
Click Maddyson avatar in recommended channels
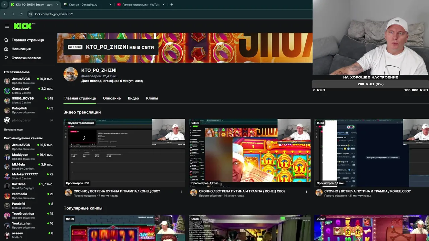click(7, 157)
